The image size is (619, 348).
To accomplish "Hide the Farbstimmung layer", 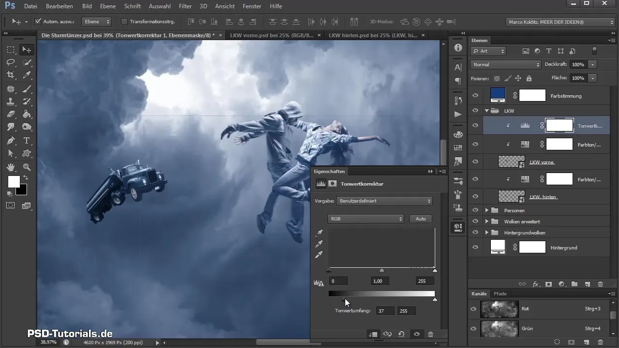I will click(x=475, y=96).
